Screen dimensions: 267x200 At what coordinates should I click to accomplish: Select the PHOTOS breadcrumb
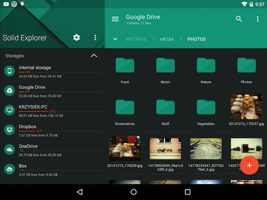tap(197, 39)
